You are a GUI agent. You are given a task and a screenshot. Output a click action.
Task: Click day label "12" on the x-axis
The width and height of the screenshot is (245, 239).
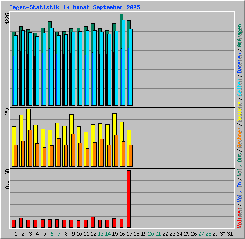click(93, 234)
